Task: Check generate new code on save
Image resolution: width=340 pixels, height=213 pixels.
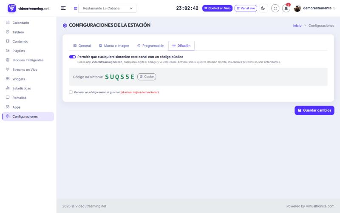Action: tap(71, 92)
